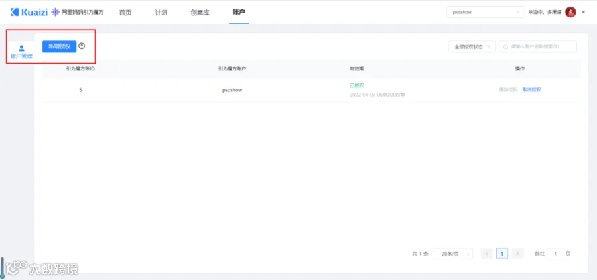This screenshot has width=597, height=280.
Task: Click 取消授权 for psdshow
Action: pyautogui.click(x=531, y=90)
